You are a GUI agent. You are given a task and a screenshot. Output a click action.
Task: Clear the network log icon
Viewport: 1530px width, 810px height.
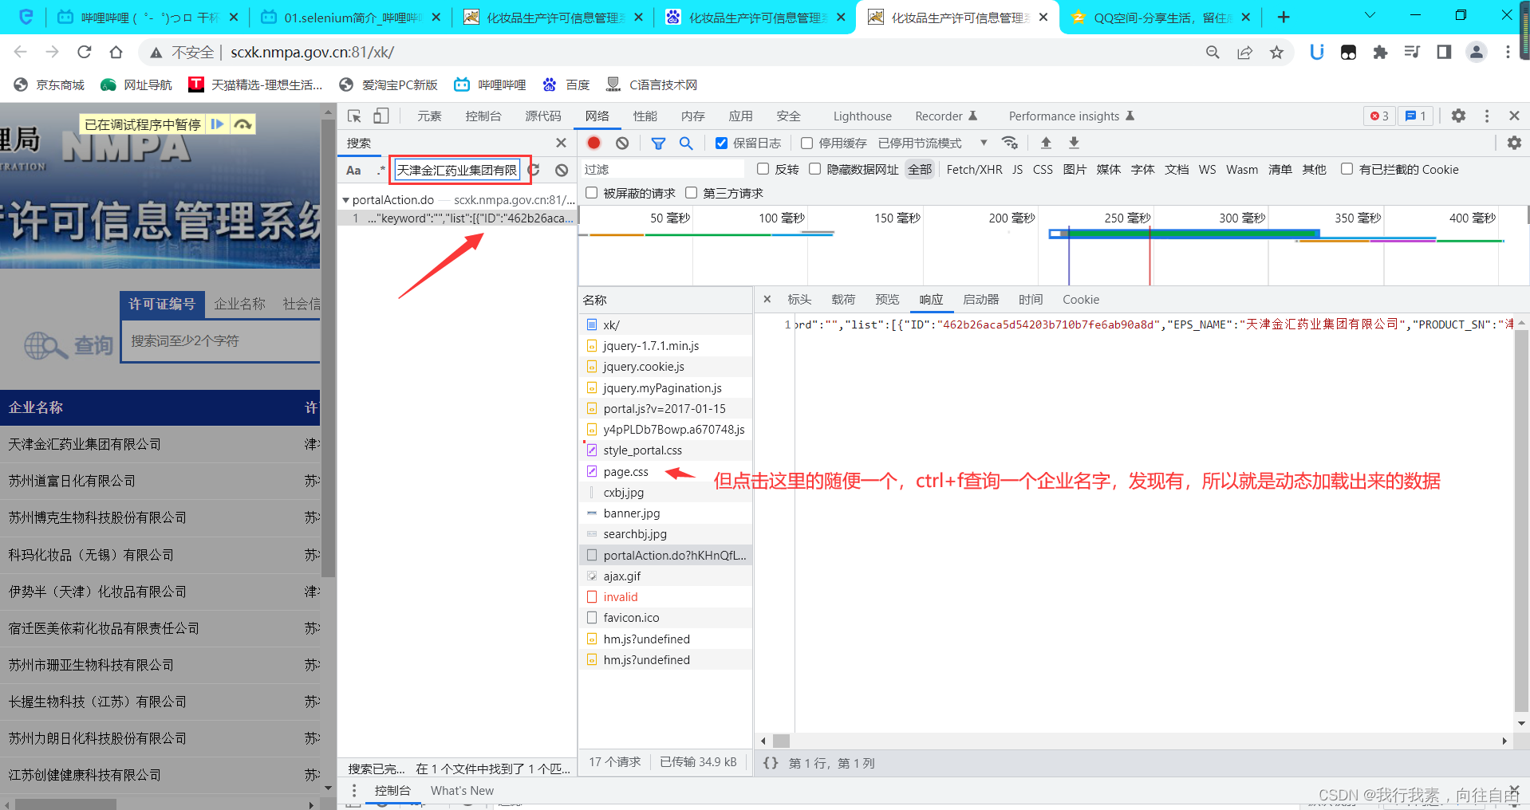[622, 143]
